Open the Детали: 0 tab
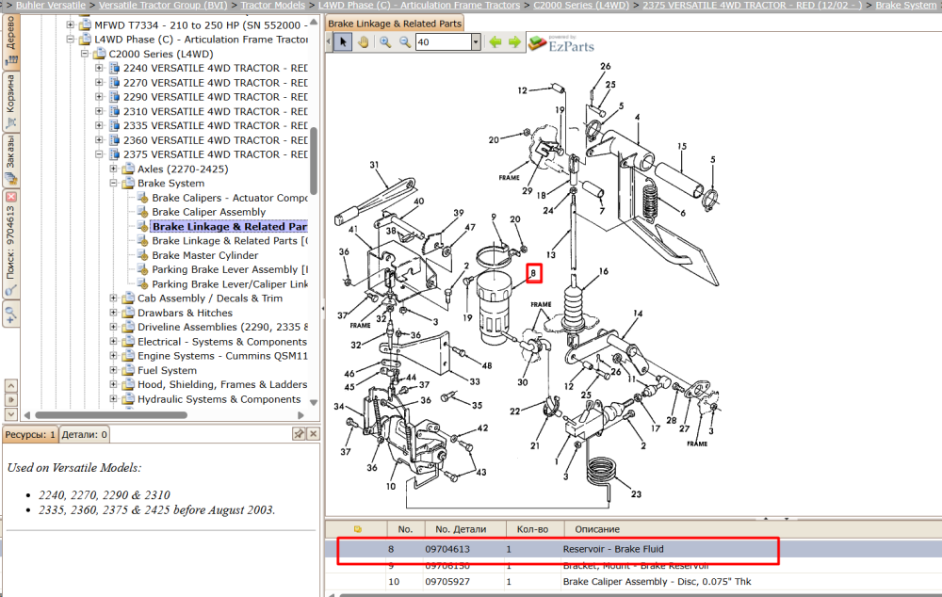This screenshot has height=597, width=942. 84,434
